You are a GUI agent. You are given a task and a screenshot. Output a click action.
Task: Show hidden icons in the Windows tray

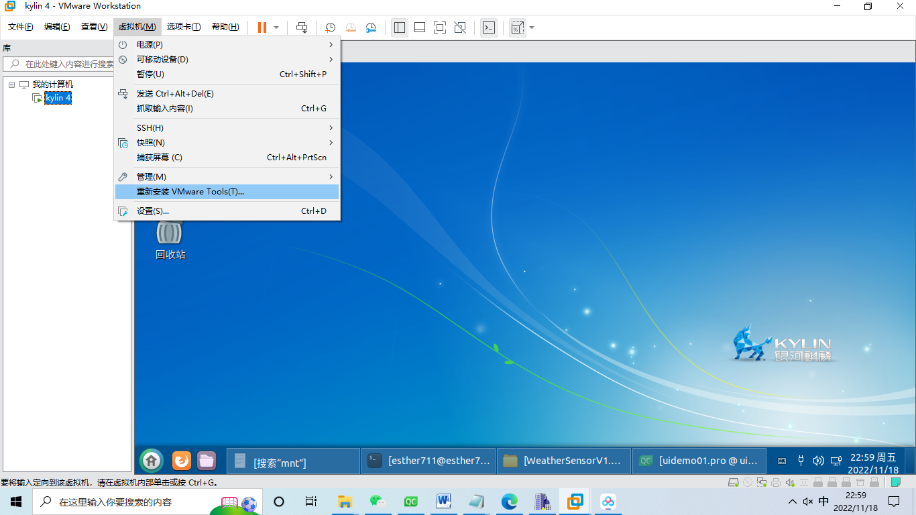pyautogui.click(x=793, y=502)
